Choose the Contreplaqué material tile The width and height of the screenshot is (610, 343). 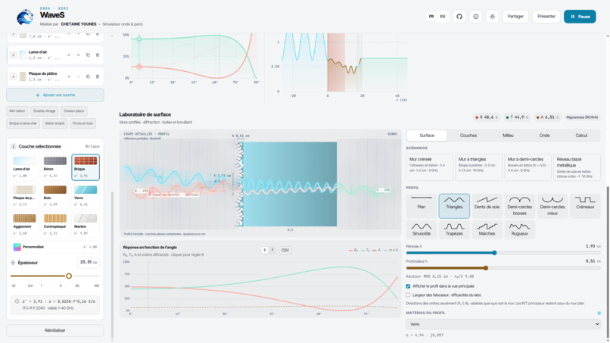(54, 225)
